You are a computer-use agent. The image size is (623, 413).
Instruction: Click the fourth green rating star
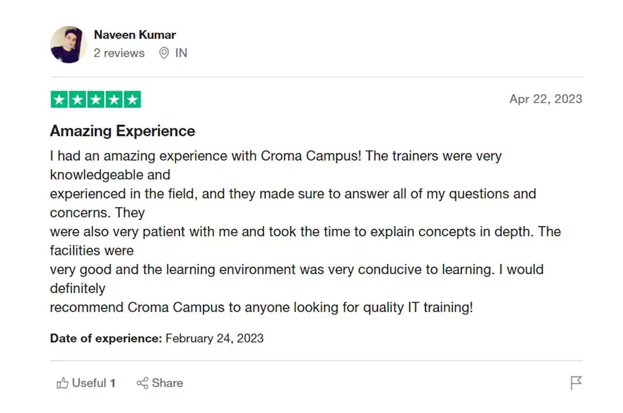pyautogui.click(x=114, y=99)
